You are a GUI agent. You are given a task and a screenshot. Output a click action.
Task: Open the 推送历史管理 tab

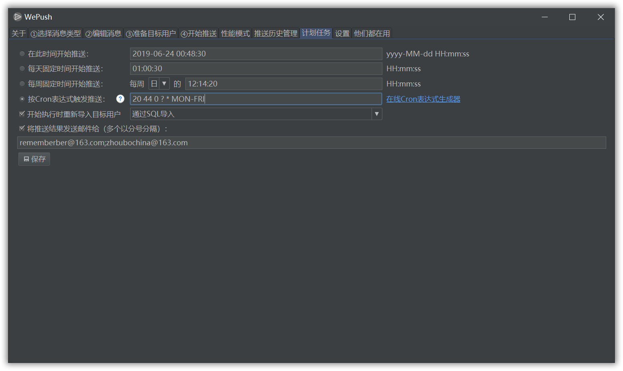click(x=276, y=34)
